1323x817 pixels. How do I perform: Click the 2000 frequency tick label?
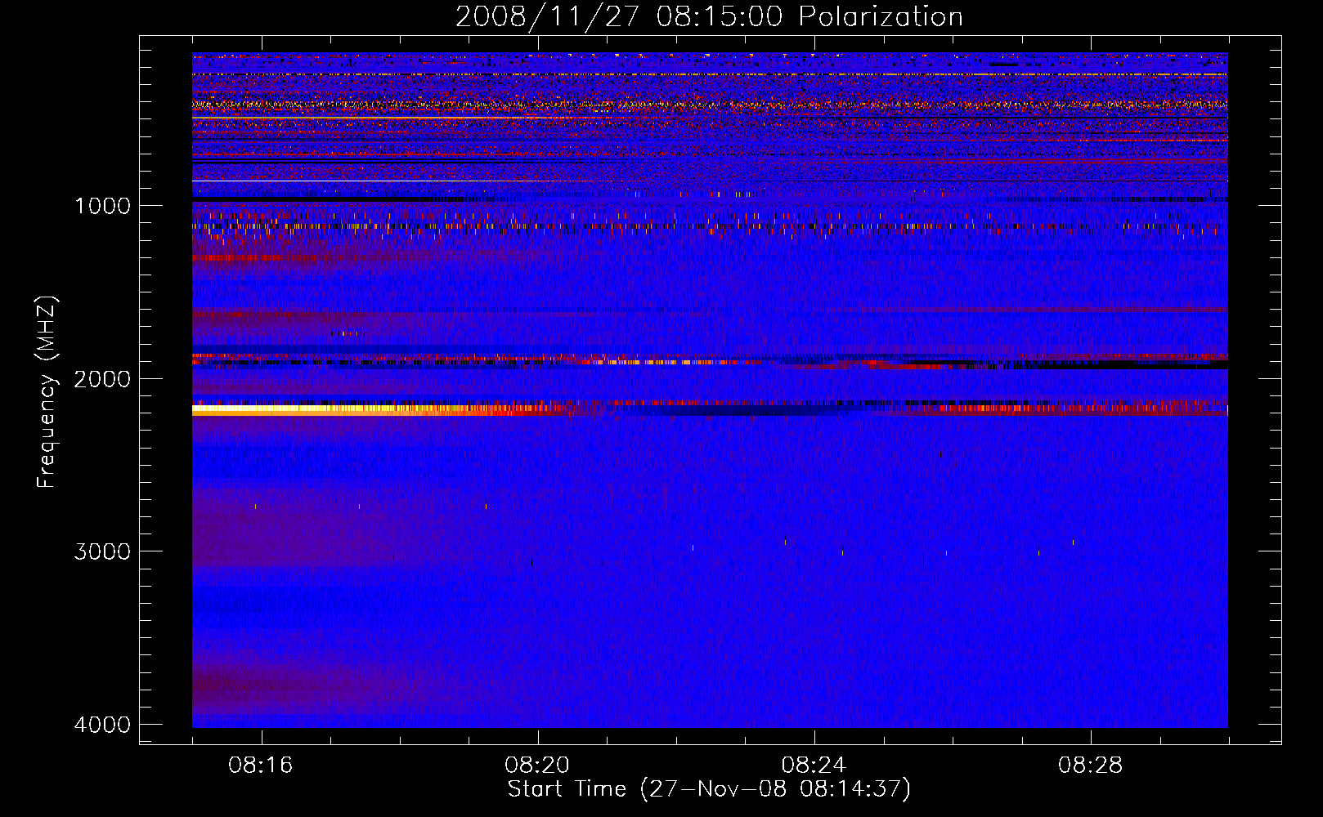tap(102, 378)
